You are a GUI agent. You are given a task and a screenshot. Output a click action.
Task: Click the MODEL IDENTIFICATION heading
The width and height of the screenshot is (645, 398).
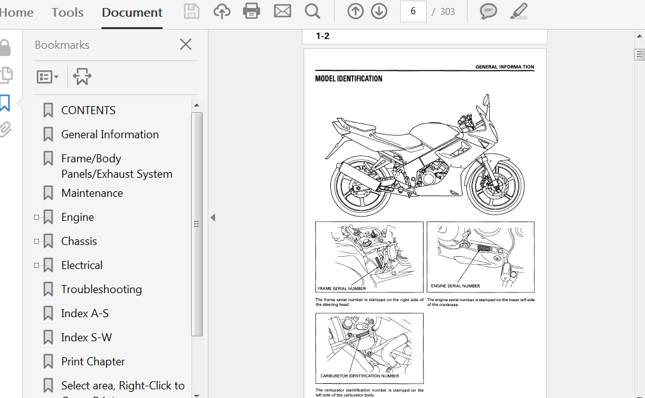click(x=349, y=79)
